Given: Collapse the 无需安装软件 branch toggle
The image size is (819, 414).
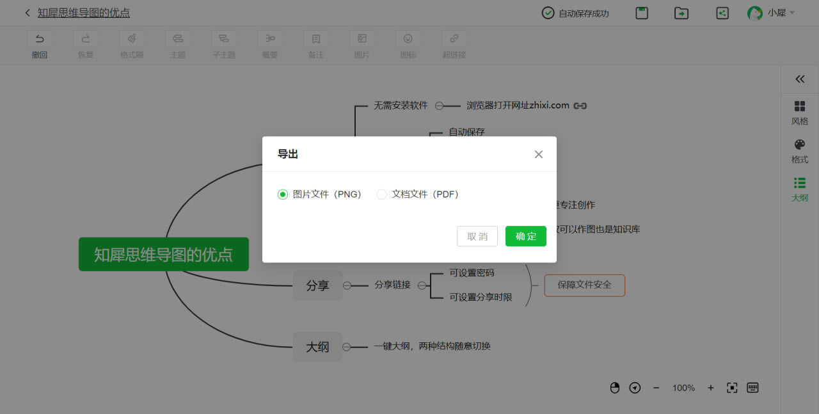Looking at the screenshot, I should point(439,106).
